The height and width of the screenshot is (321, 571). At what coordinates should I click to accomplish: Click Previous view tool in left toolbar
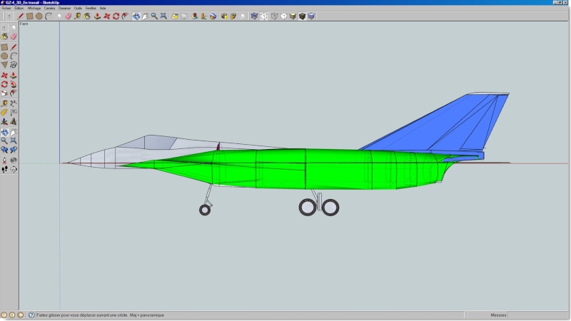(x=4, y=150)
